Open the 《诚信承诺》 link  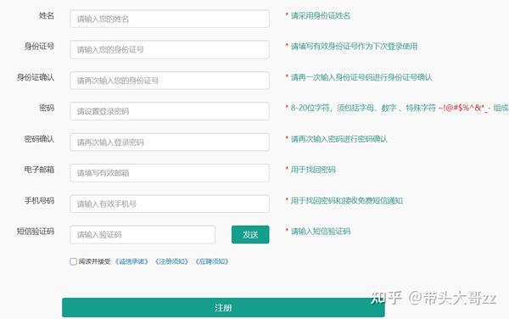131,261
